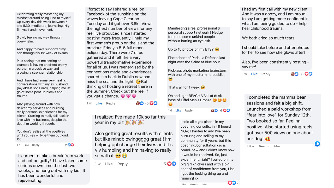Click Reply under the ETSY photos comment
The image size is (334, 188).
point(189,111)
